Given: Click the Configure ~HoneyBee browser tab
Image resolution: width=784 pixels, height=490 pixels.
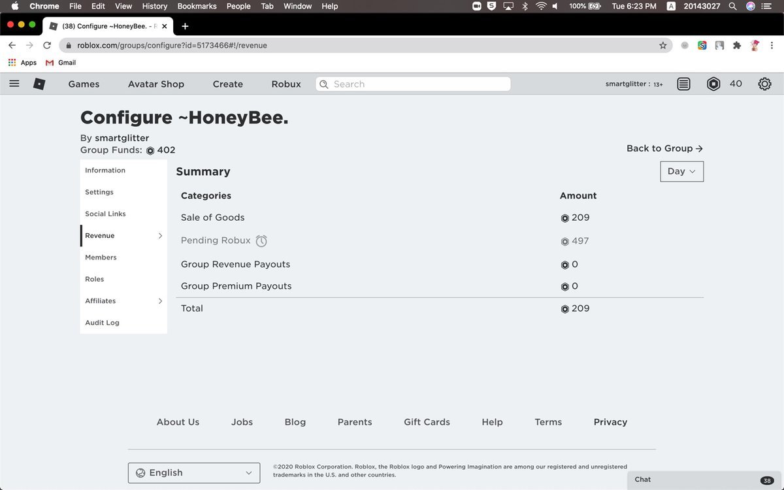Looking at the screenshot, I should coord(108,26).
